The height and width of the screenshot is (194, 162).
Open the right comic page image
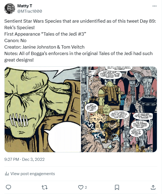119,109
